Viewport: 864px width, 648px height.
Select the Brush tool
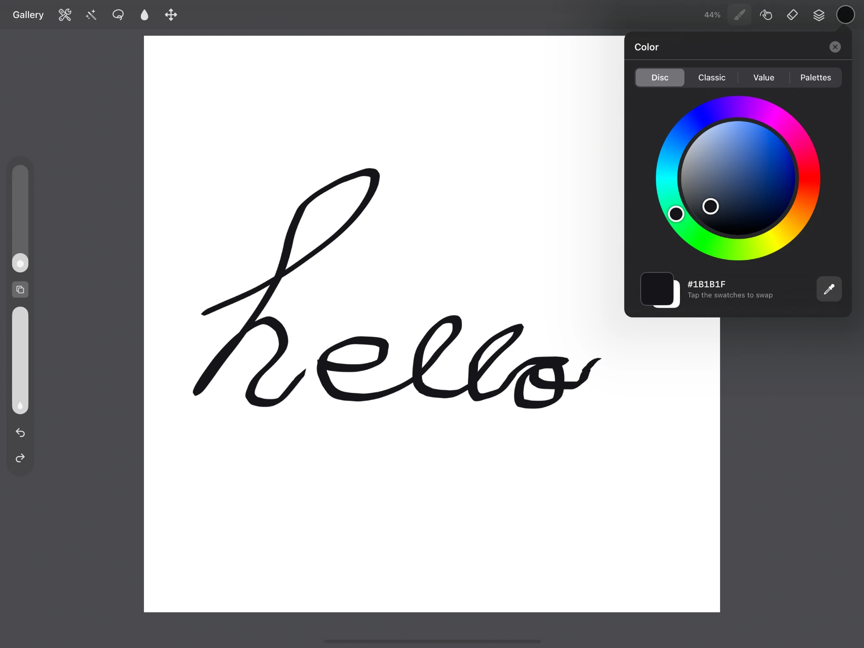click(739, 15)
